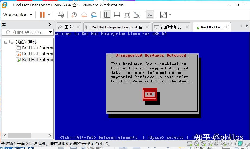Pause the virtual machine with the pause icon
Viewport: 250px width, 149px height.
point(42,15)
